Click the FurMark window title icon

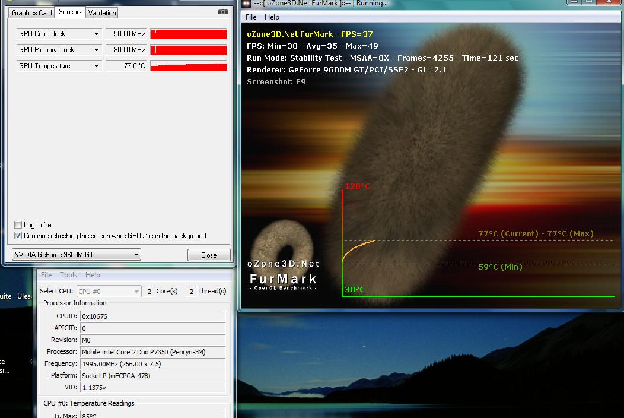[246, 4]
